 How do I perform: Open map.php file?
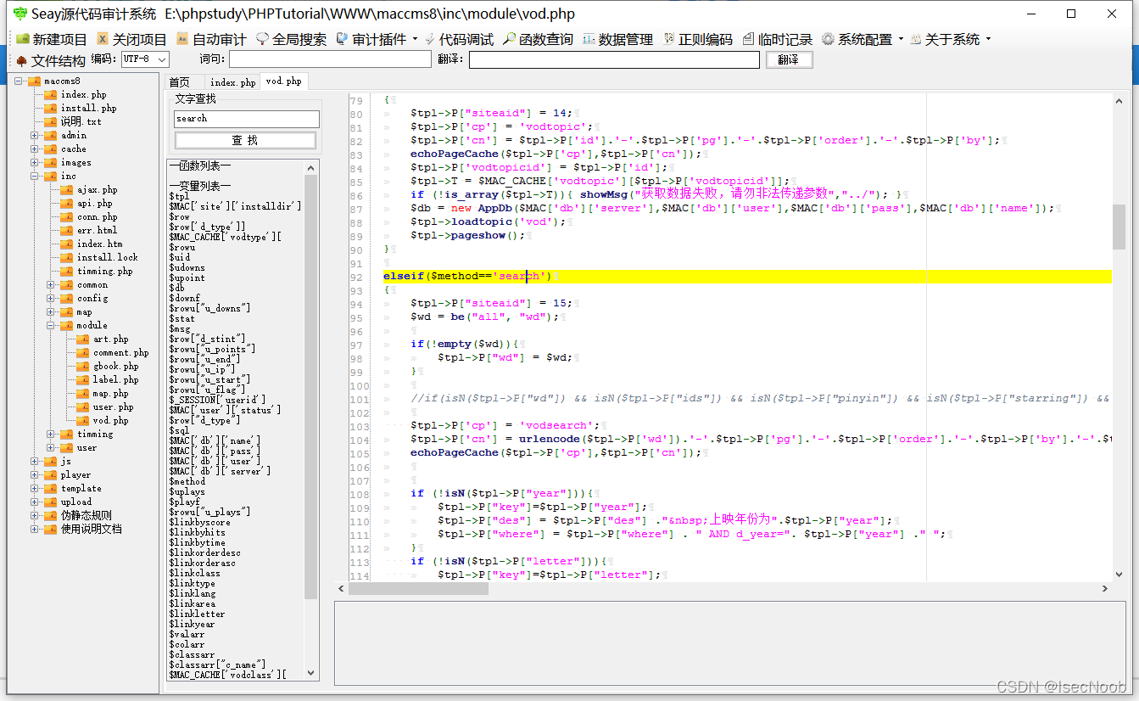111,393
